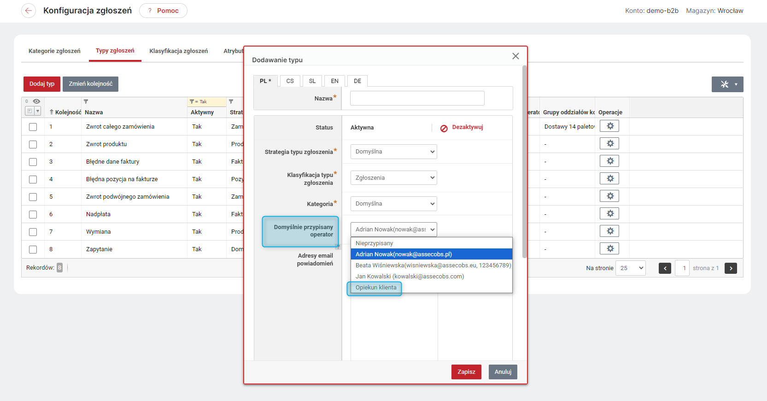Click the Rekordów count badge 8

click(59, 268)
